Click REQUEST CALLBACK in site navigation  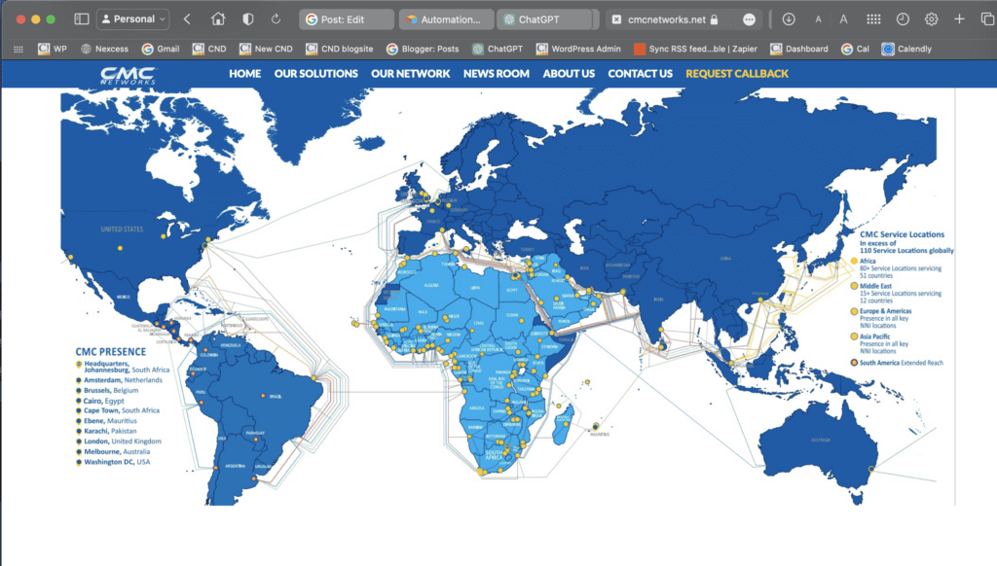[737, 74]
